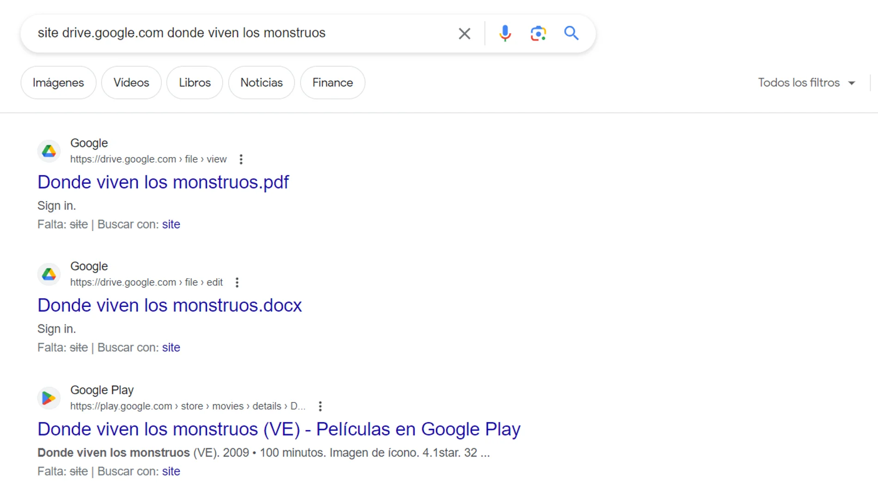Viewport: 878px width, 494px height.
Task: Click the 2009 • 100 minutos movie snippet
Action: (263, 453)
